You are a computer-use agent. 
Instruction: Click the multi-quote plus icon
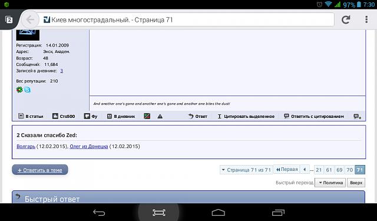(x=358, y=116)
